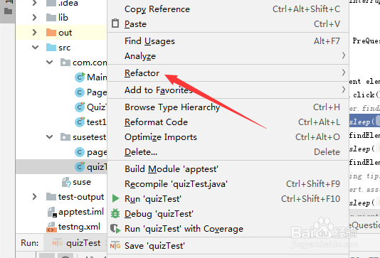
Task: Click the green Run 'quizTest' play icon
Action: 115,199
